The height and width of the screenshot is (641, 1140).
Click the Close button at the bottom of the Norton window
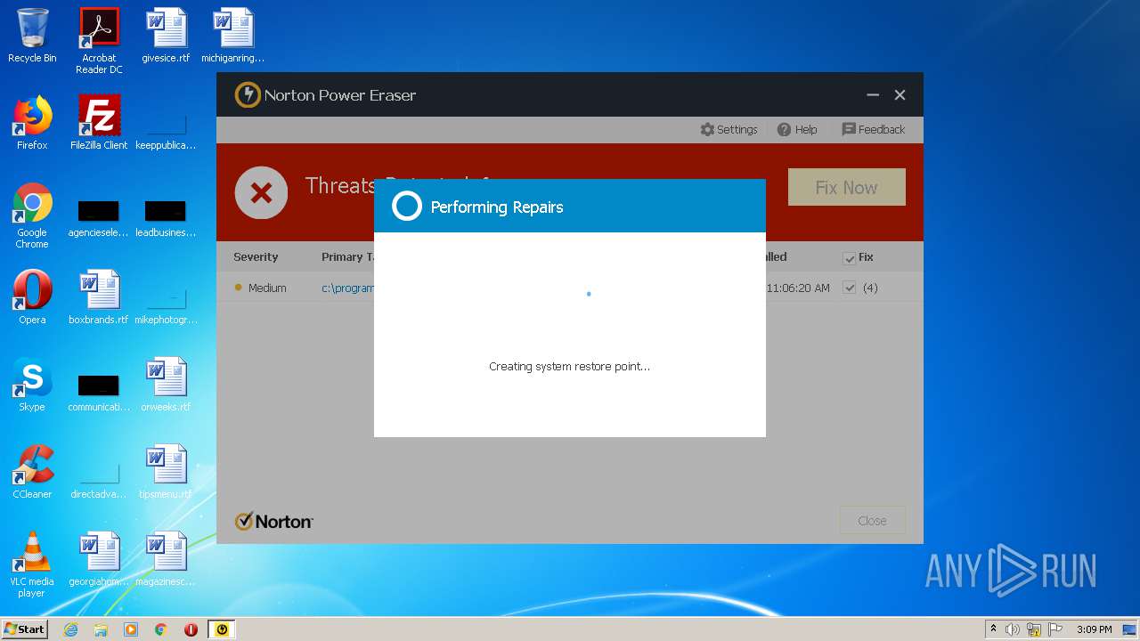[872, 521]
